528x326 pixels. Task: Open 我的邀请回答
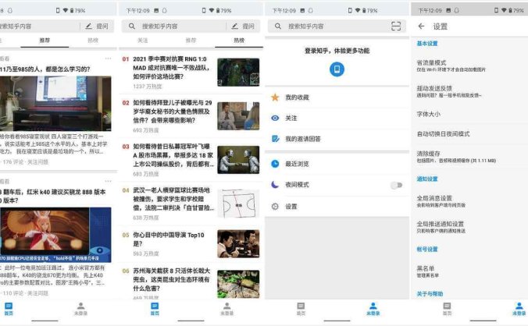[337, 139]
